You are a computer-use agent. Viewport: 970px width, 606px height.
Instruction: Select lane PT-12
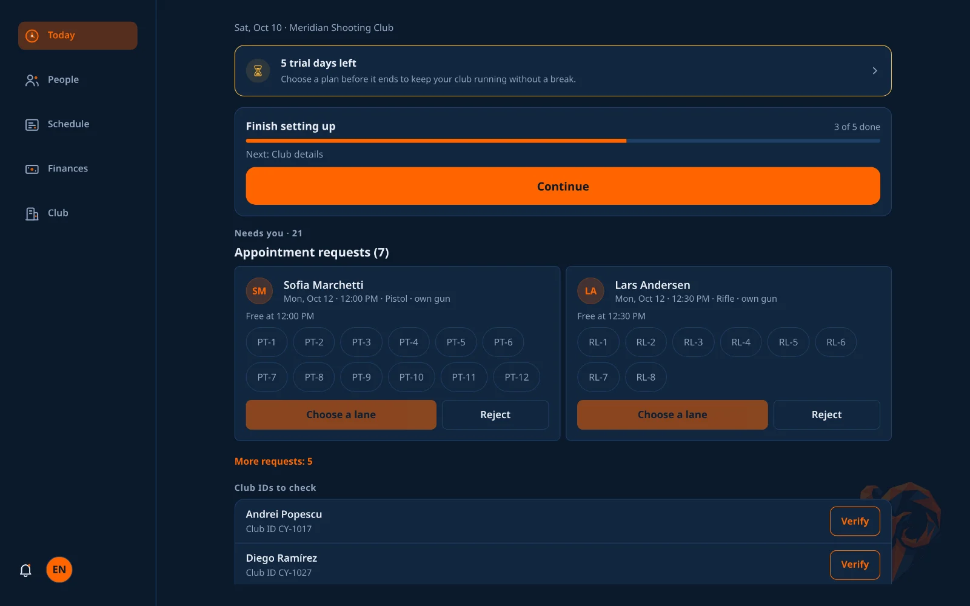[517, 378]
